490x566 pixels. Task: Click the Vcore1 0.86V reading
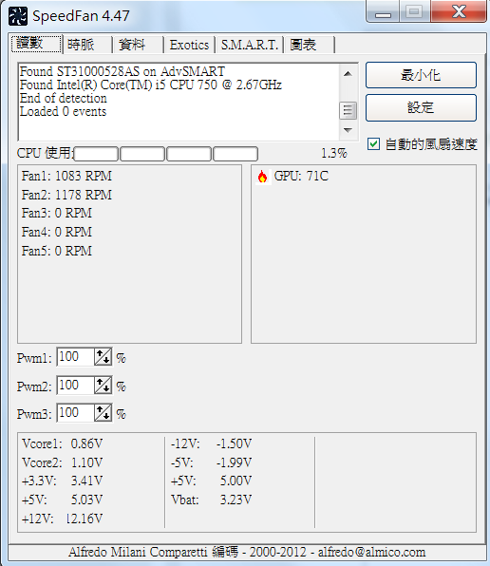pos(63,443)
